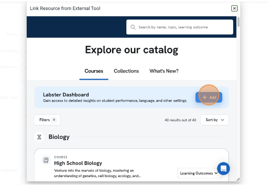Image resolution: width=268 pixels, height=186 pixels.
Task: Open the What's New? tab
Action: pos(164,71)
